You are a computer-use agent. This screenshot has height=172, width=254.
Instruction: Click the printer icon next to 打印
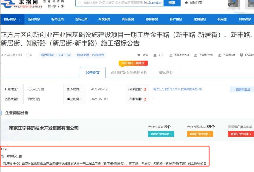[155, 55]
